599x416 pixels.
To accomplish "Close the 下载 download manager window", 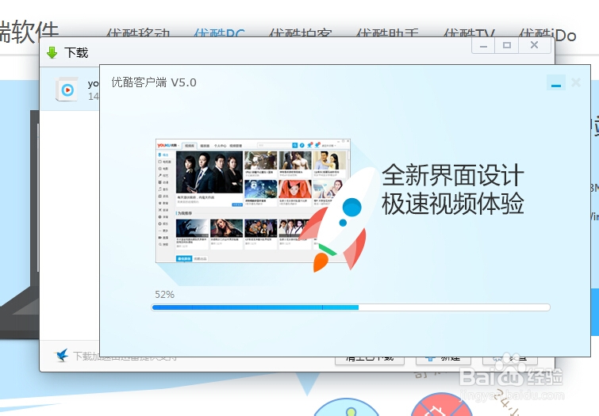I will click(535, 46).
